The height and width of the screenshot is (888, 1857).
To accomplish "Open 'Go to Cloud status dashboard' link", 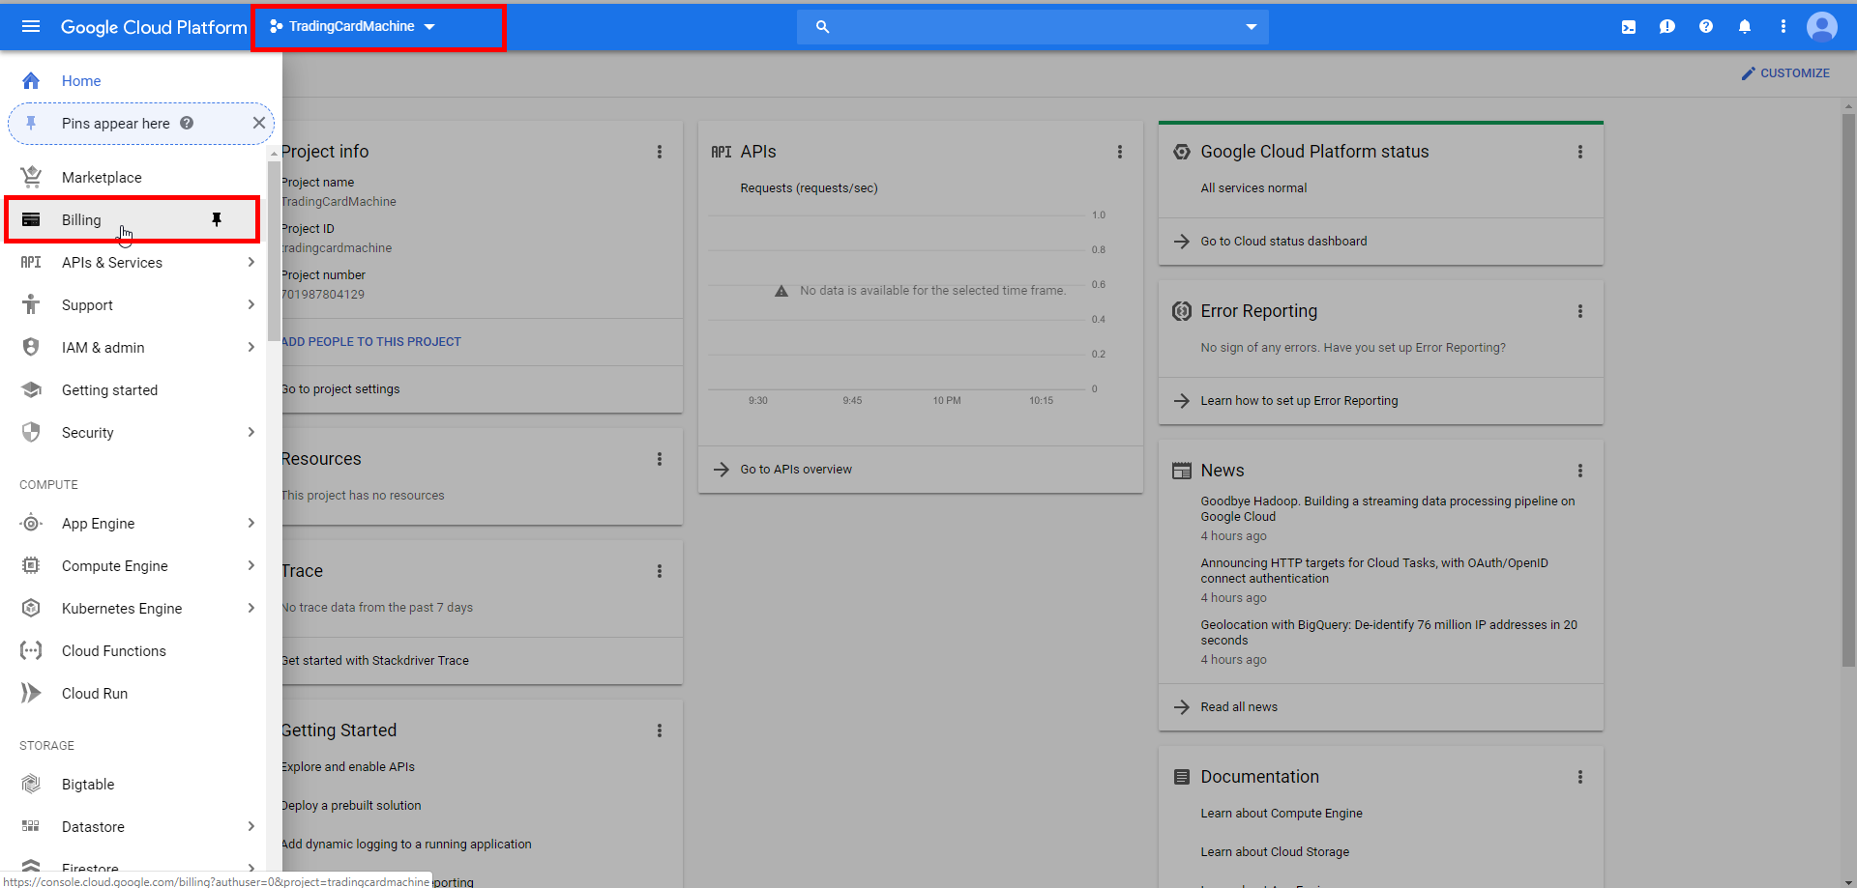I will click(1283, 242).
